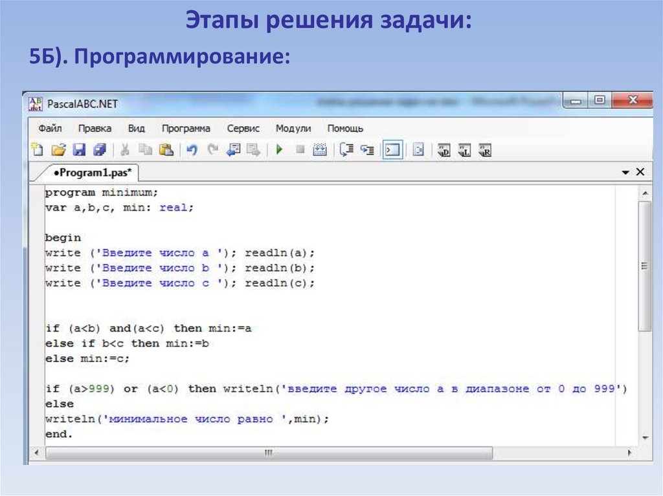Minimize the PascalABC.NET window
The width and height of the screenshot is (663, 496).
(x=576, y=101)
